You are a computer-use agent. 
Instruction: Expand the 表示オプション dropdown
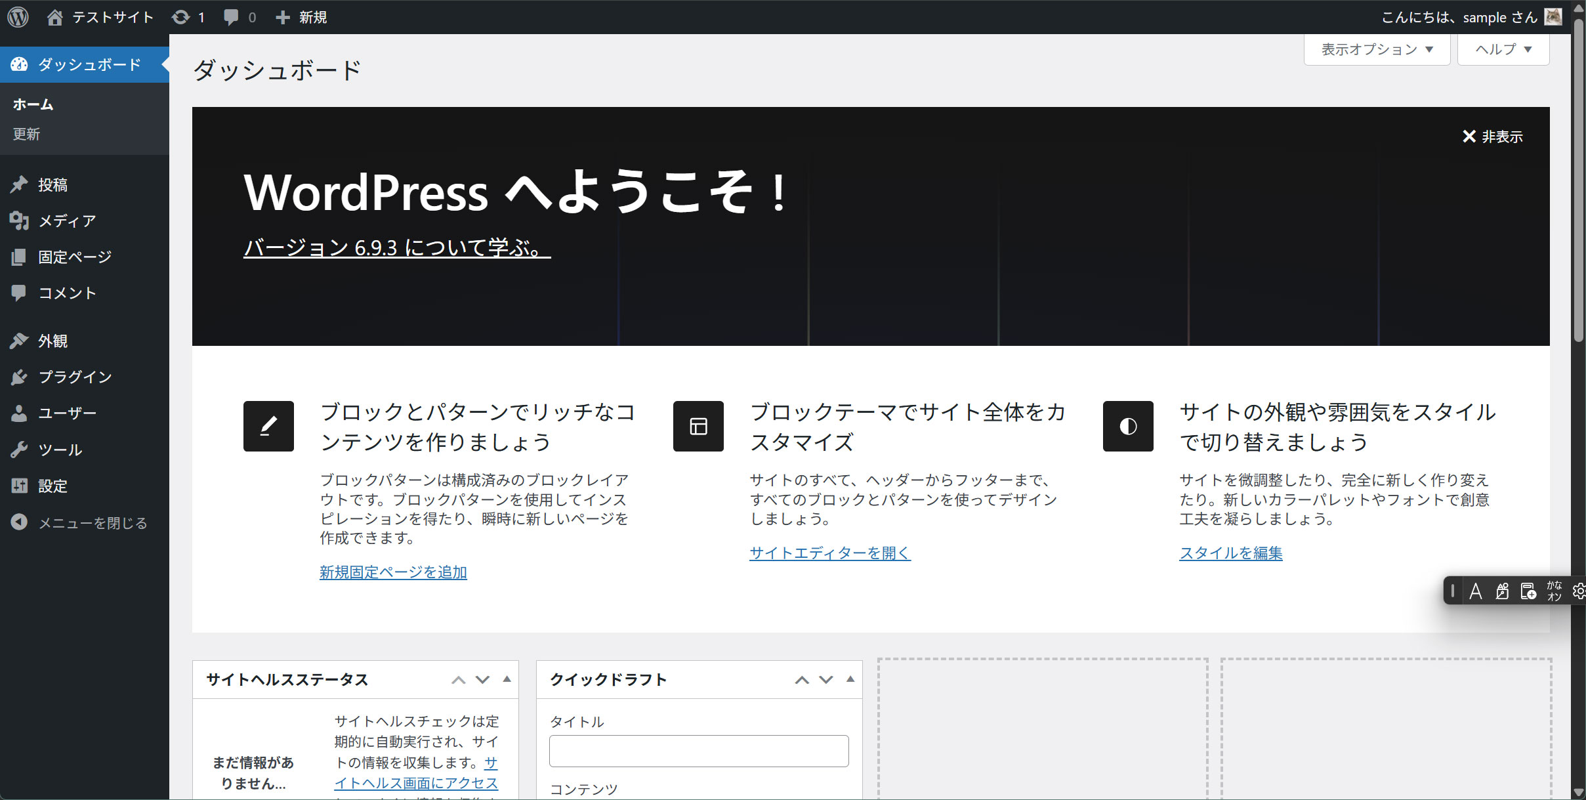tap(1377, 50)
